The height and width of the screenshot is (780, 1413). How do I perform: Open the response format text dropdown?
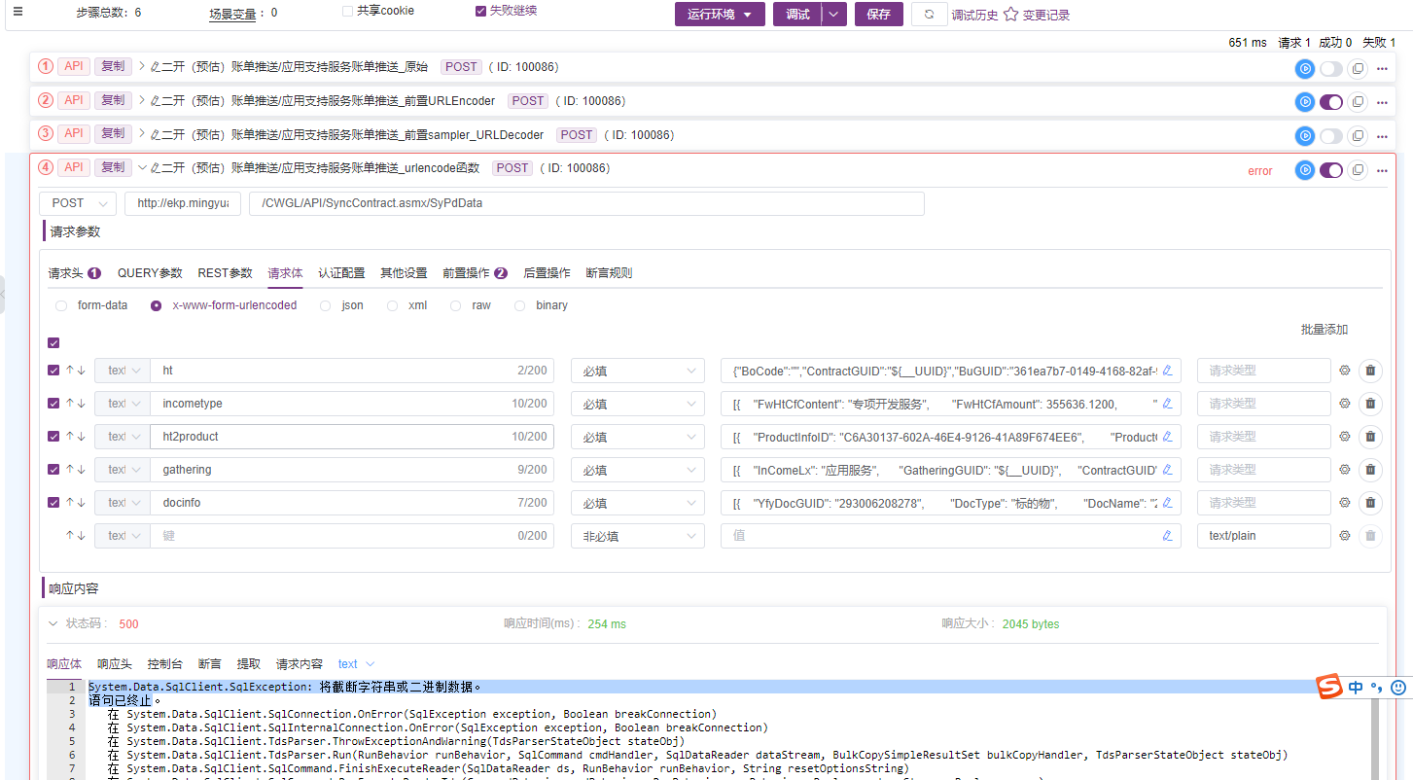point(356,664)
